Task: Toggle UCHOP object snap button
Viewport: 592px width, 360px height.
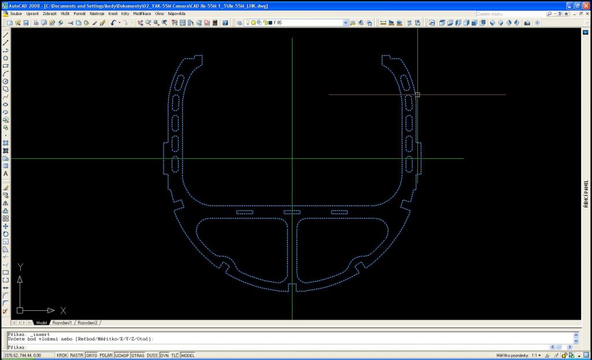Action: (122, 355)
